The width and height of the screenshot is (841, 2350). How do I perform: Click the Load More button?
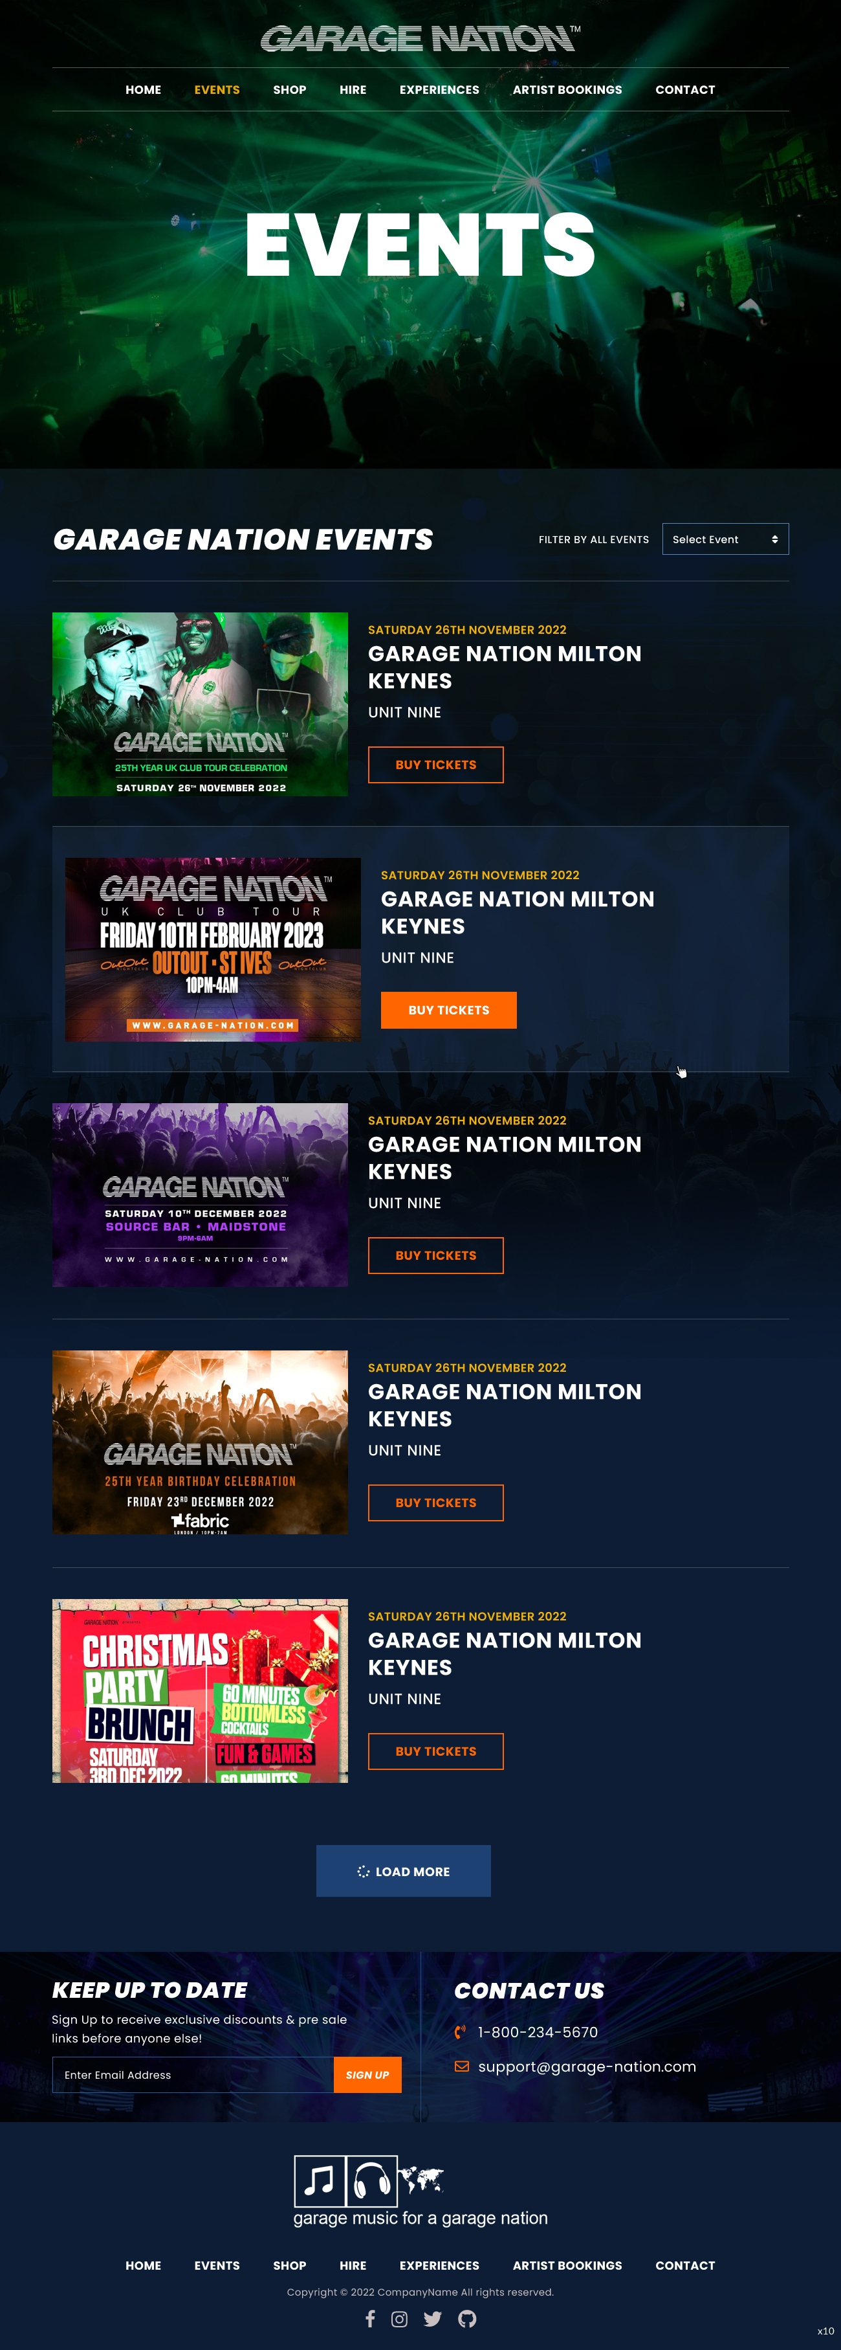[403, 1871]
